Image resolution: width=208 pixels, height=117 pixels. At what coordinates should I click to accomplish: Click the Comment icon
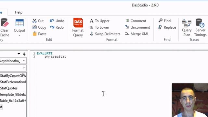[x=127, y=21]
